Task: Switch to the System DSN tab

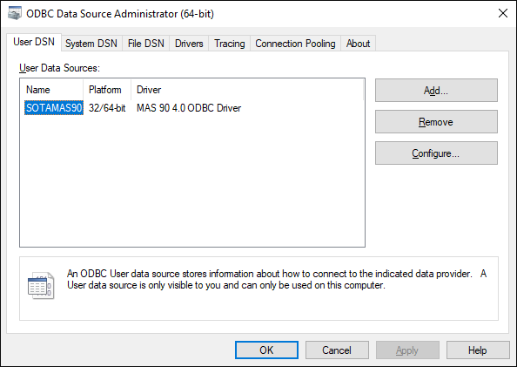Action: point(91,44)
